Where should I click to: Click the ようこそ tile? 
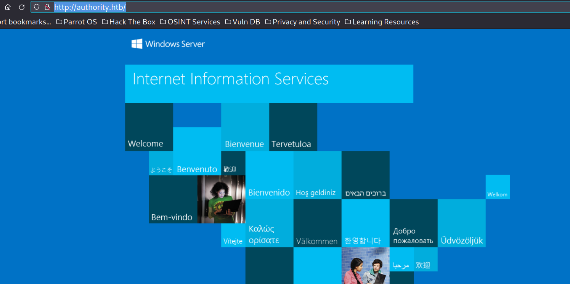coord(161,163)
